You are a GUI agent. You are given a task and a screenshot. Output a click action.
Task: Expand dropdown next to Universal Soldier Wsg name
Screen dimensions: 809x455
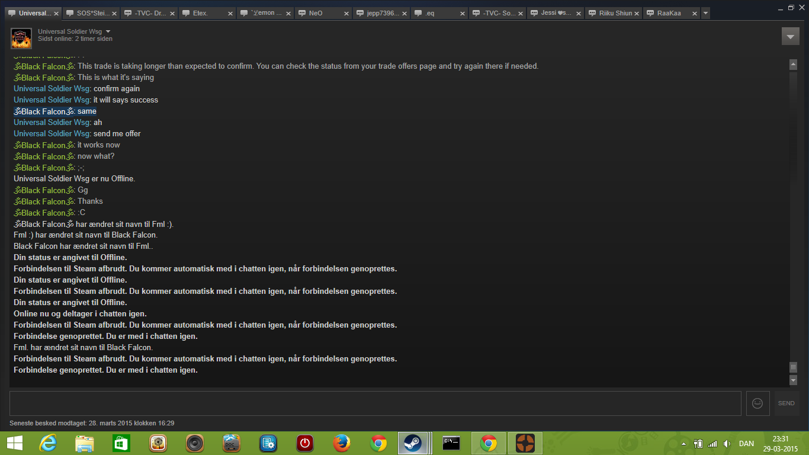click(x=108, y=31)
